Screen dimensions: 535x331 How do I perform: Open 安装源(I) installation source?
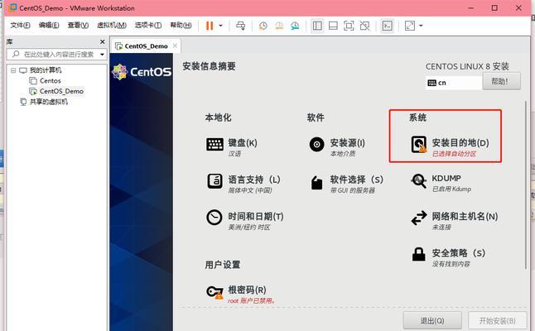pos(337,147)
